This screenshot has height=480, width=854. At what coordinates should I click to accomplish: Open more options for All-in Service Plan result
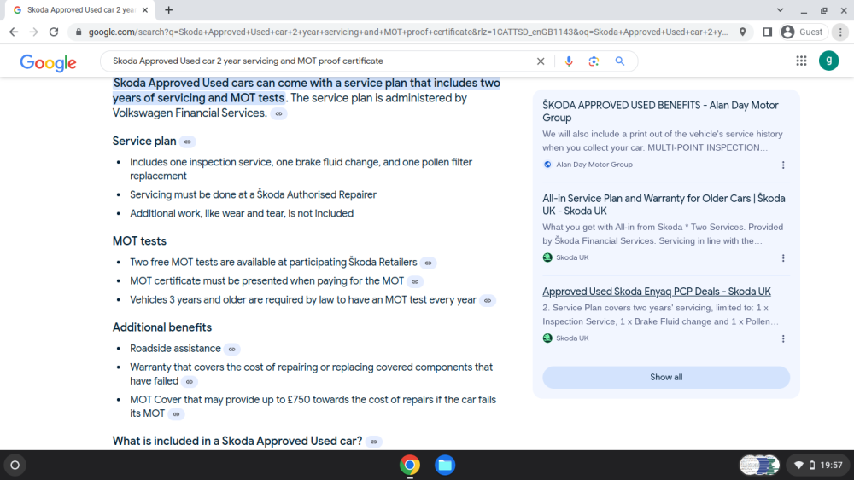coord(783,258)
